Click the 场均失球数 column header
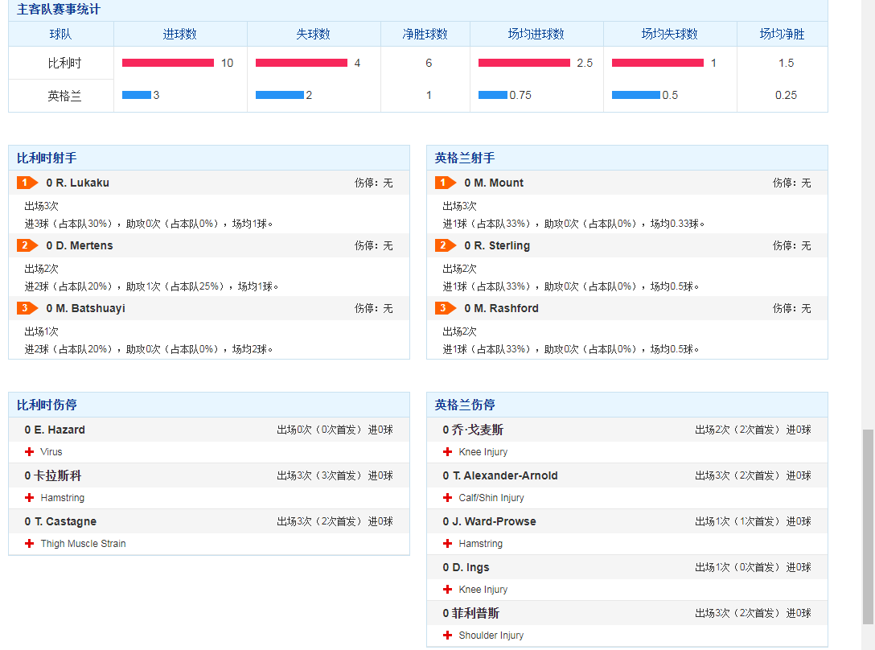This screenshot has width=875, height=650. 670,34
